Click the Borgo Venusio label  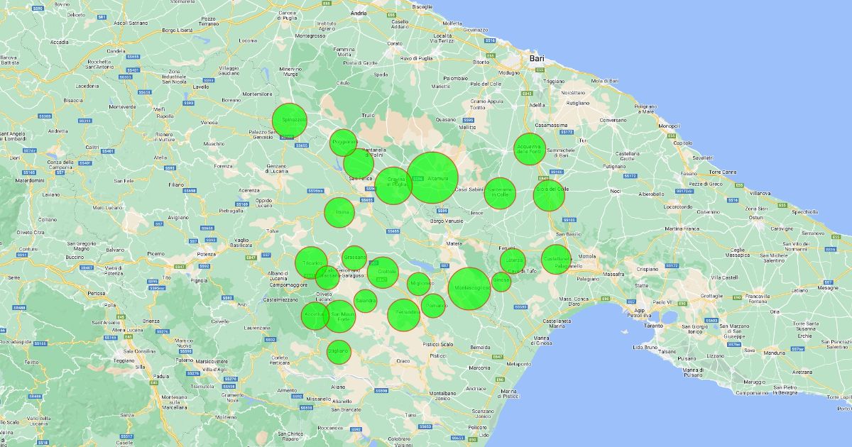(446, 221)
